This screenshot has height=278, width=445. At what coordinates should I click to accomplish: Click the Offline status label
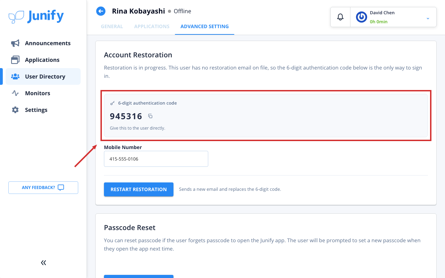click(x=183, y=11)
